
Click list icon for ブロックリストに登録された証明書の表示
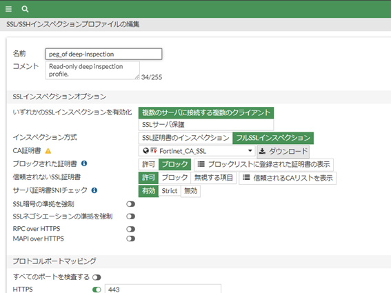[x=201, y=164]
